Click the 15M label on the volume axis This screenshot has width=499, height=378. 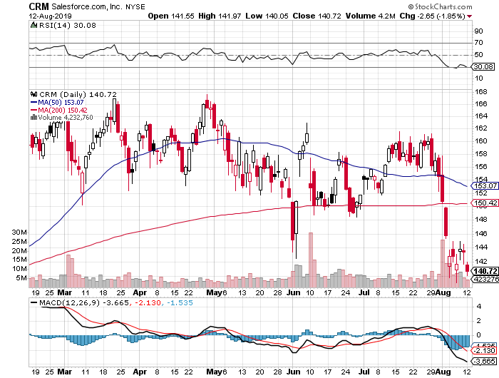tap(19, 259)
